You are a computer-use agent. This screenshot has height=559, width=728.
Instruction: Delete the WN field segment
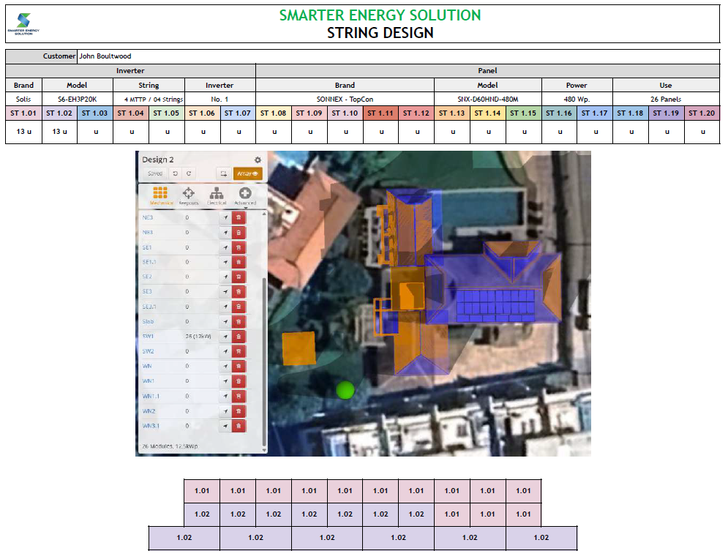(239, 367)
